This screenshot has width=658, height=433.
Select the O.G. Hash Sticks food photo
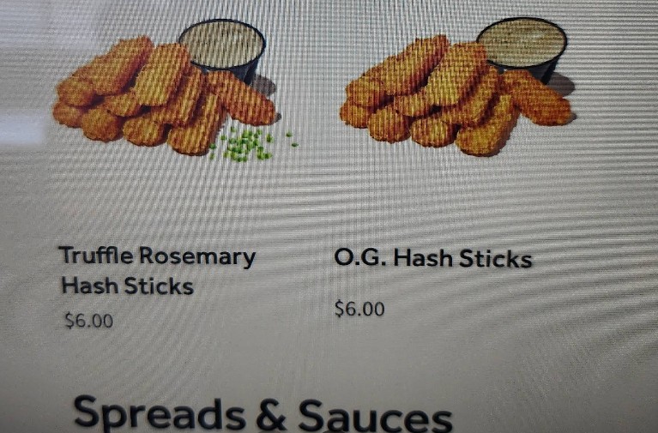(x=457, y=87)
